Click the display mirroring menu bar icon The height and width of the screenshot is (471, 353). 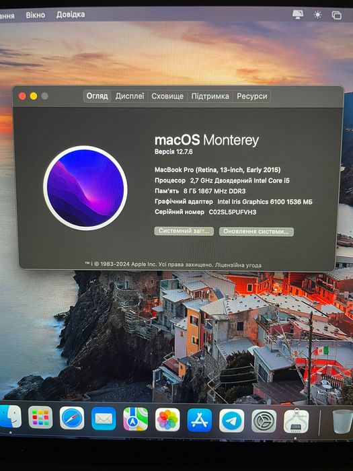[298, 15]
